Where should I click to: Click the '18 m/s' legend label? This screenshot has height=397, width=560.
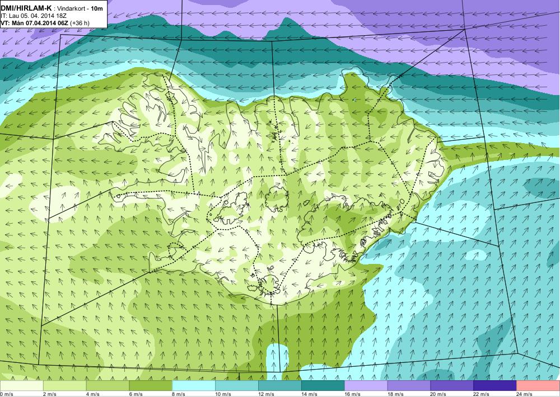[x=396, y=394]
